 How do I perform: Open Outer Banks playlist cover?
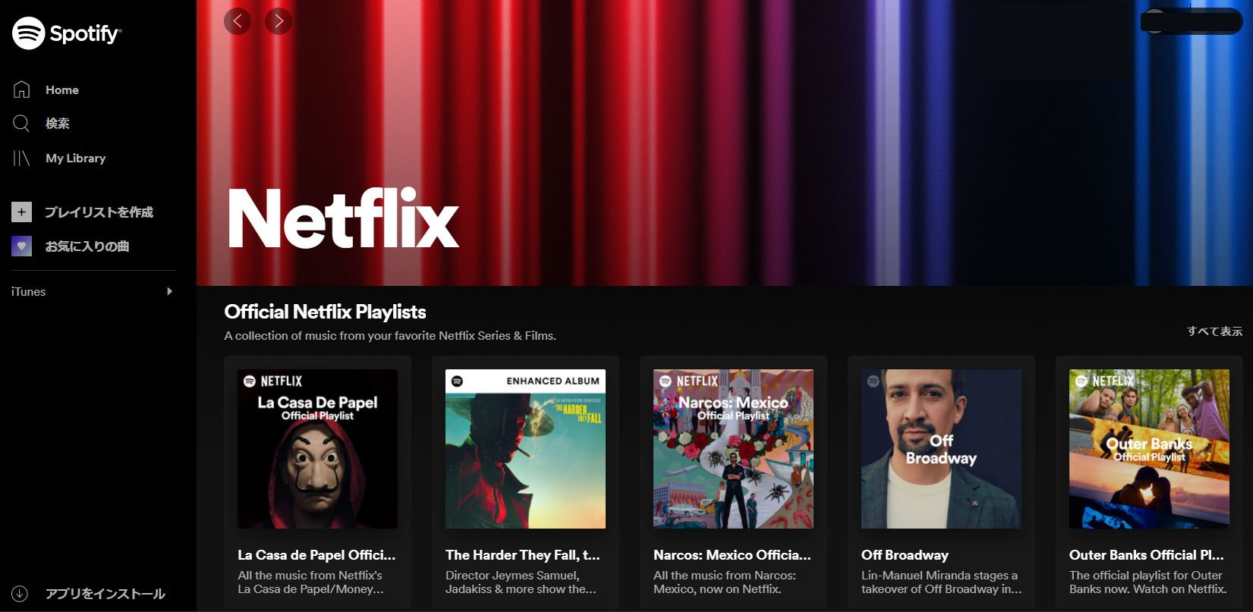pos(1149,449)
